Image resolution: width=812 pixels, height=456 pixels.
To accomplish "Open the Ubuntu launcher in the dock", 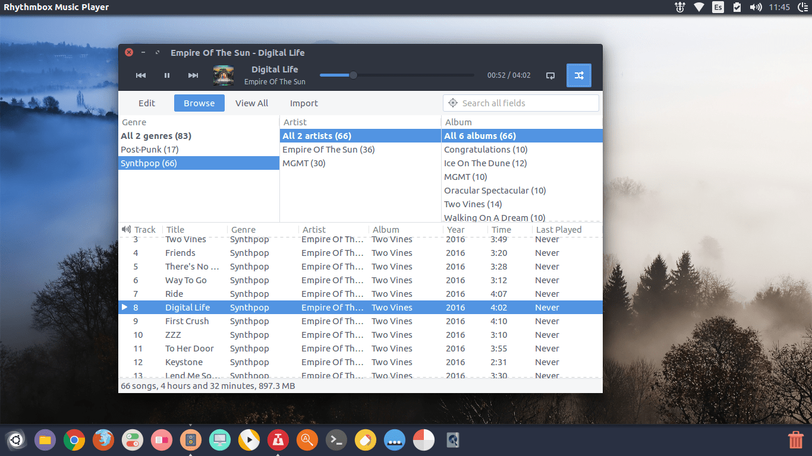I will point(16,440).
